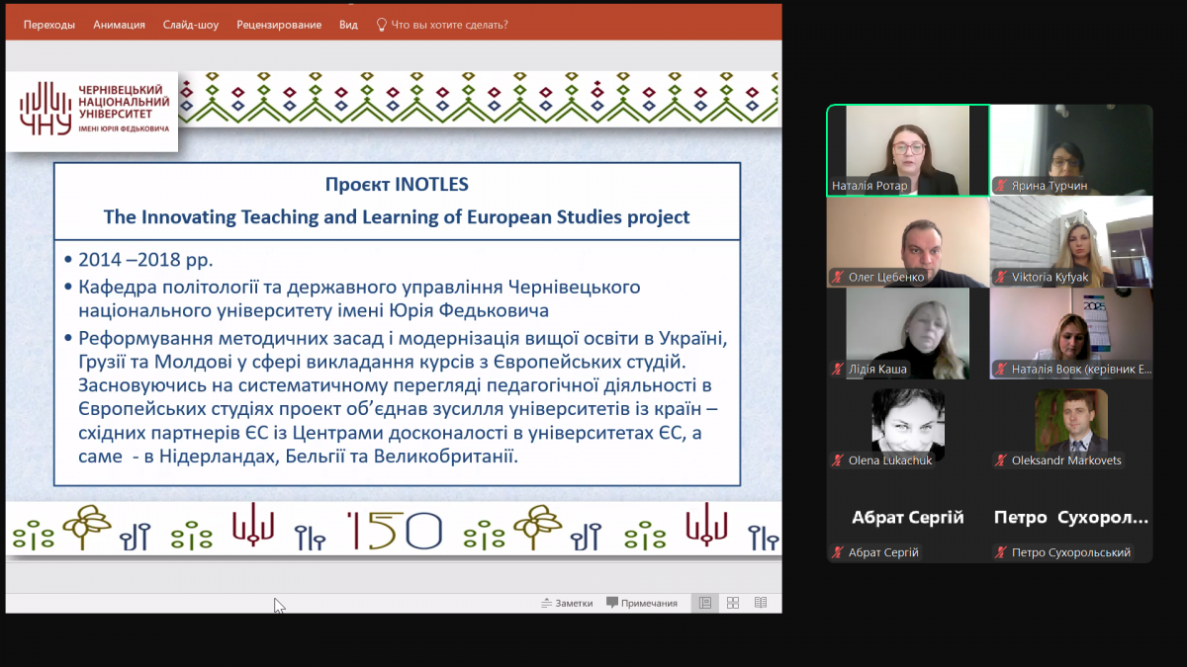Select the Вид ribbon tab
1187x667 pixels.
[348, 25]
